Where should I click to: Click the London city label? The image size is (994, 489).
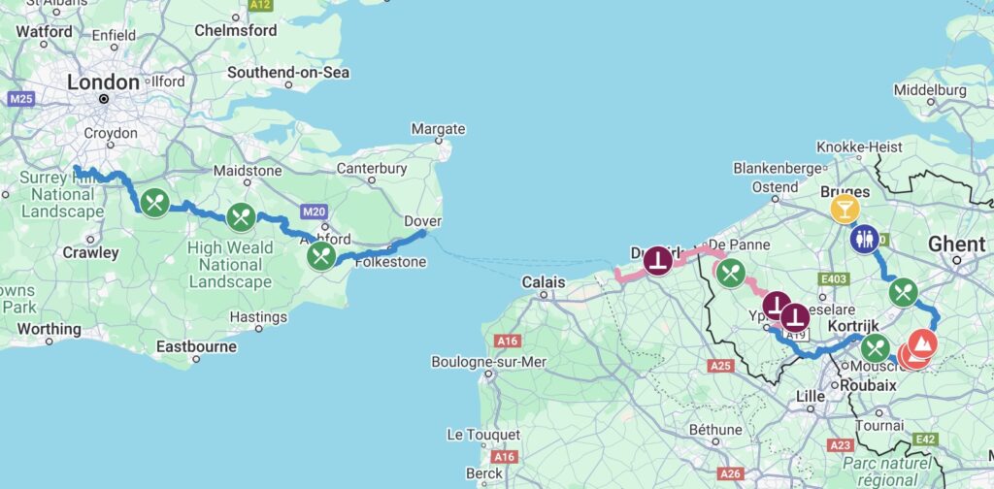point(103,82)
